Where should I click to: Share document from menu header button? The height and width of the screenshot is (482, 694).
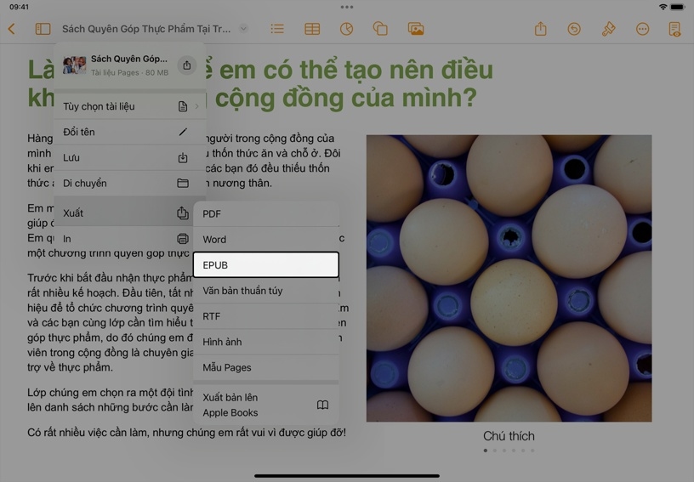tap(187, 65)
